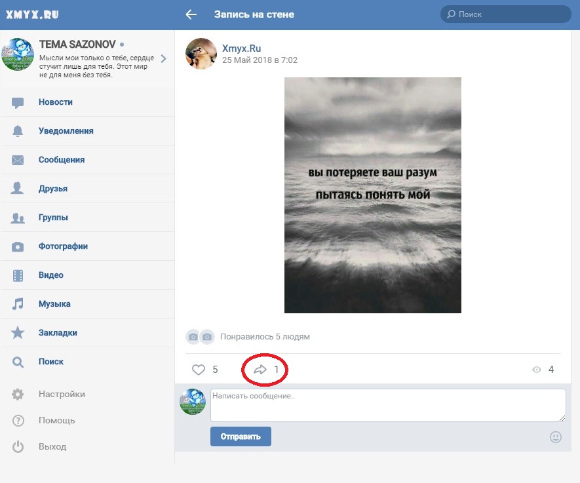Image resolution: width=580 pixels, height=483 pixels.
Task: Click the Новости speech bubble icon
Action: click(18, 102)
